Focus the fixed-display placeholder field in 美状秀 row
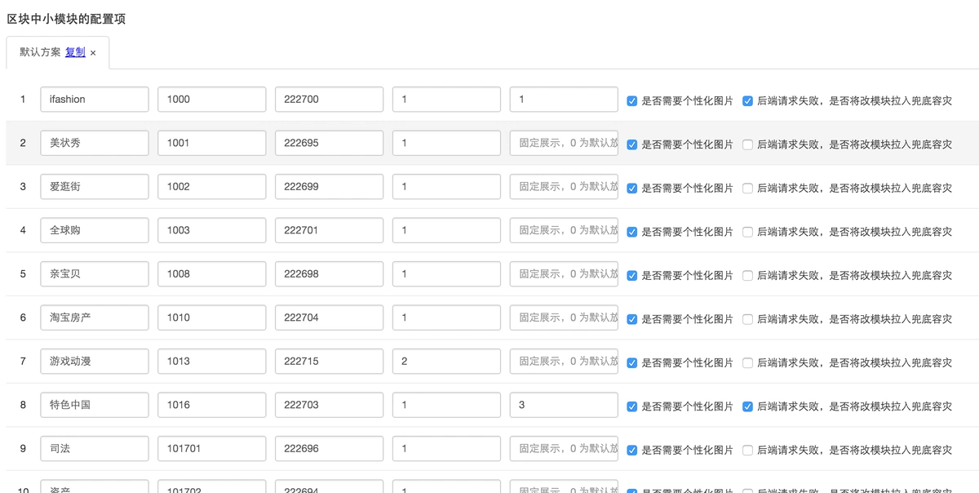Image resolution: width=979 pixels, height=493 pixels. click(x=565, y=143)
